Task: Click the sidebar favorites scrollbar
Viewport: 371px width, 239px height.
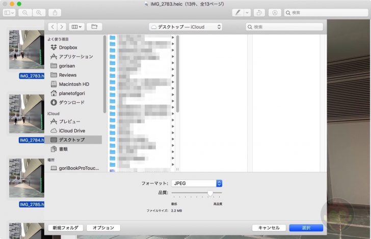Action: click(x=104, y=74)
